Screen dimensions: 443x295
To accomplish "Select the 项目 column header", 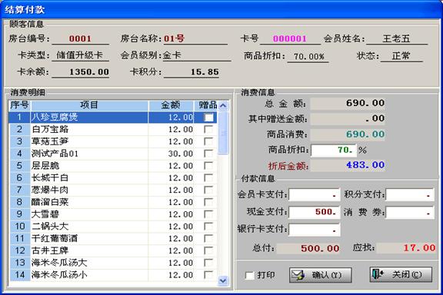I will (x=89, y=105).
